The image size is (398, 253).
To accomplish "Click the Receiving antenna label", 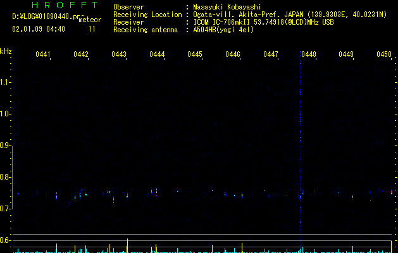I will (146, 30).
